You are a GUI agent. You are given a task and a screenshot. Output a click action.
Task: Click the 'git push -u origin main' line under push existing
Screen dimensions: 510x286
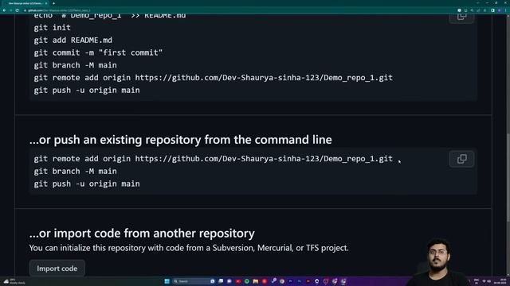(87, 184)
